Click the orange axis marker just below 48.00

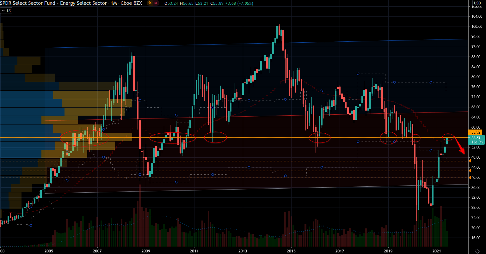tap(470, 161)
